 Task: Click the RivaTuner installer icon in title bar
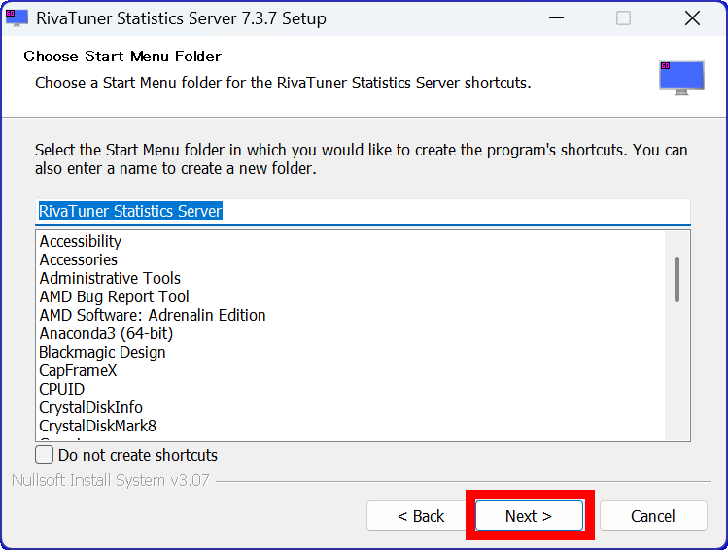17,18
